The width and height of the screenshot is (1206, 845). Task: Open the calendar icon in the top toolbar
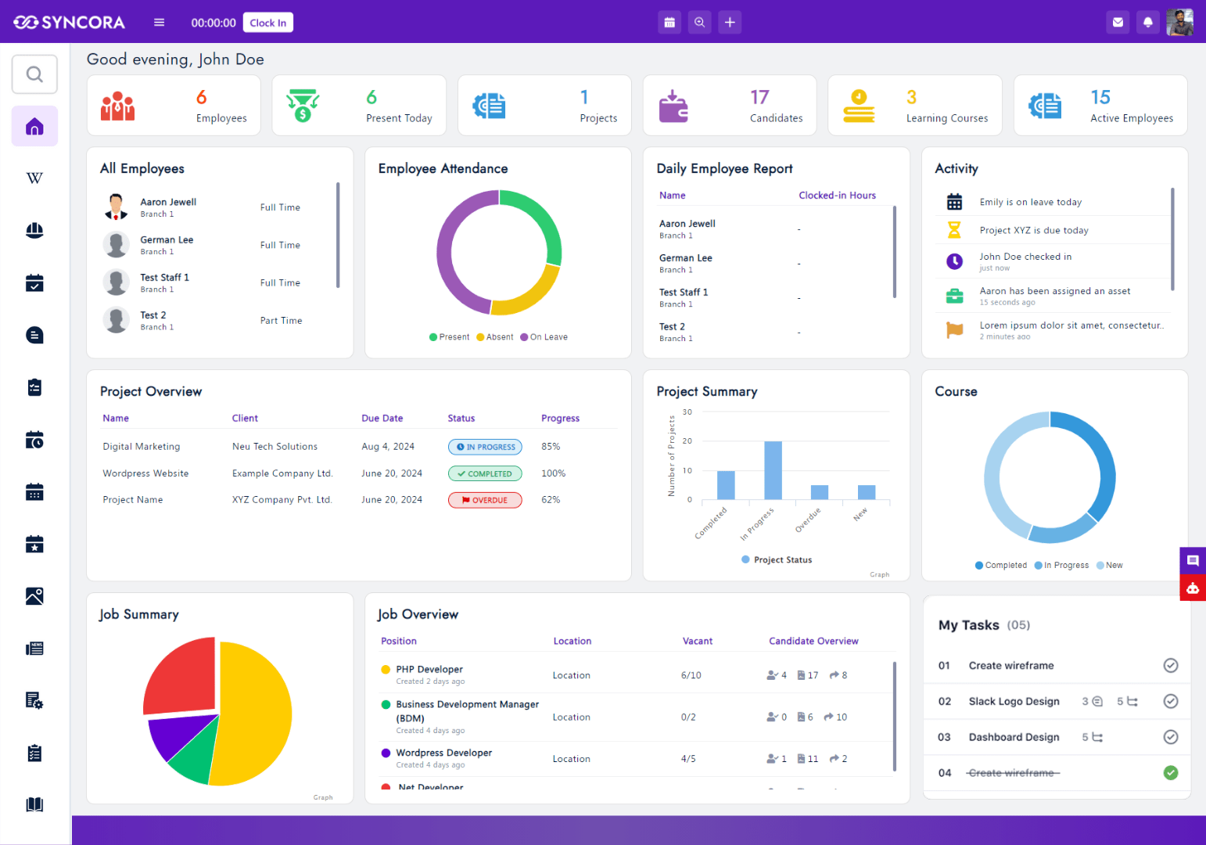pyautogui.click(x=669, y=22)
